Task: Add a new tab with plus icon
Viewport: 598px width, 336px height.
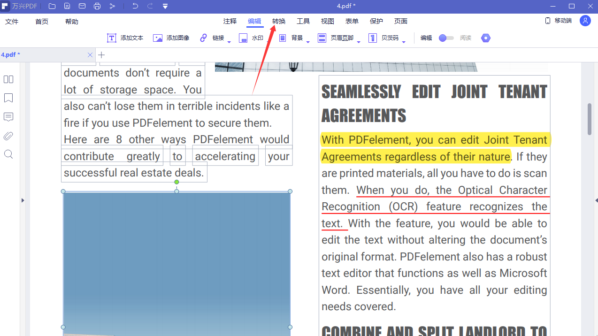Action: [101, 55]
